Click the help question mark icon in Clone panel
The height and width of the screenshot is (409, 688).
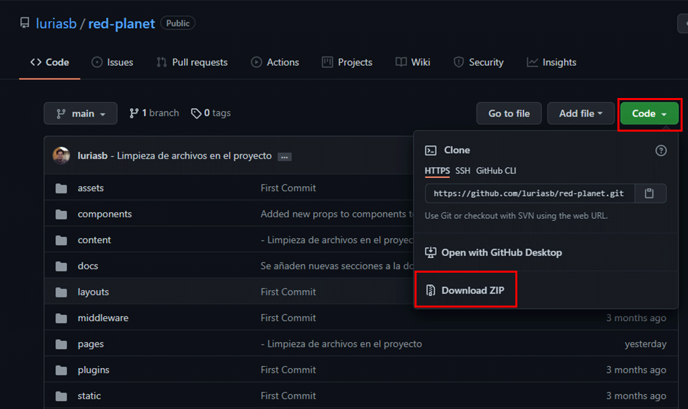[x=661, y=150]
